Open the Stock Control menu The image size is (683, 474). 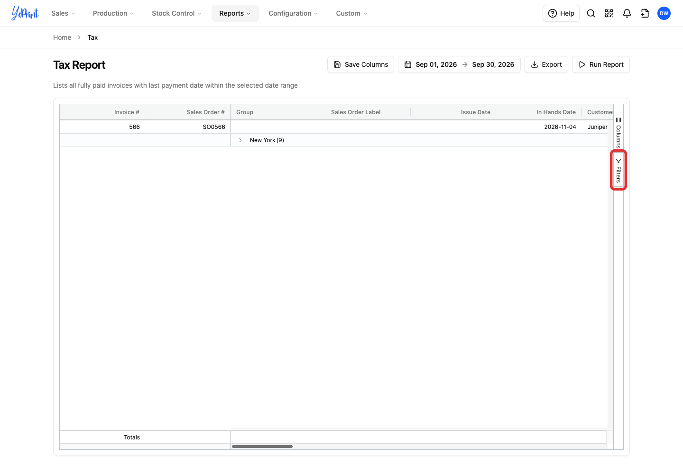pos(176,13)
